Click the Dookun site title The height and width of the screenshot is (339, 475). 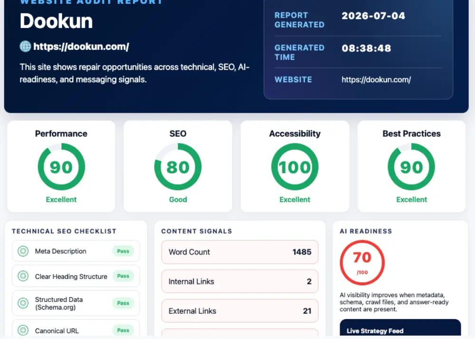pos(56,21)
